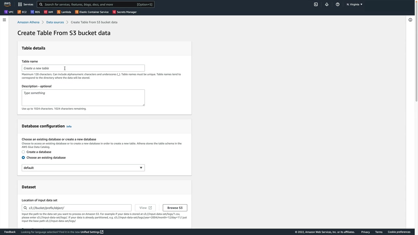Viewport: 418px width, 235px height.
Task: Select Choose an existing database radio button
Action: tap(23, 158)
